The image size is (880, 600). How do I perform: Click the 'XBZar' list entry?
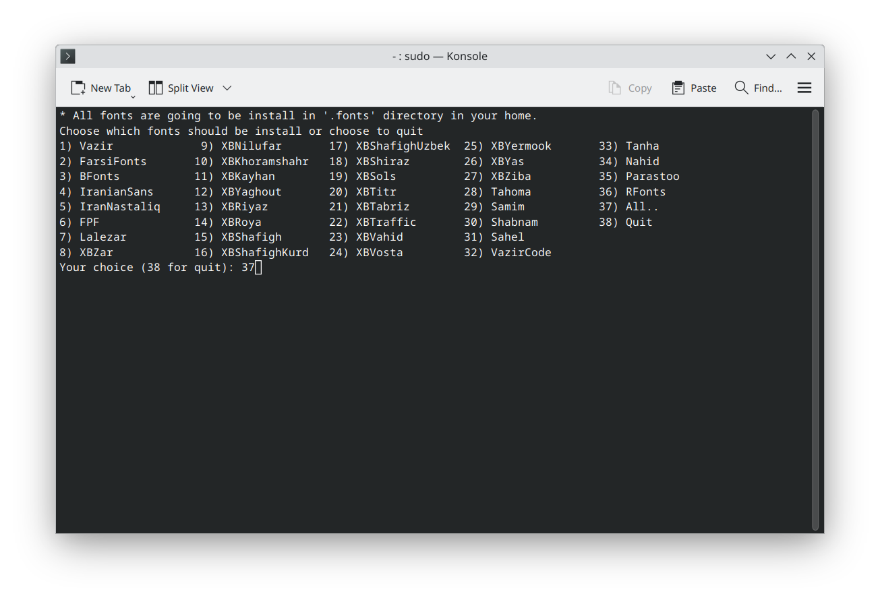coord(96,253)
